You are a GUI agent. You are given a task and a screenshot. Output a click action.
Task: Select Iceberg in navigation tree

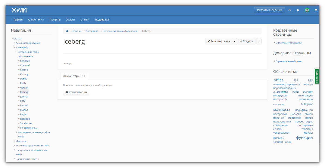[24, 92]
